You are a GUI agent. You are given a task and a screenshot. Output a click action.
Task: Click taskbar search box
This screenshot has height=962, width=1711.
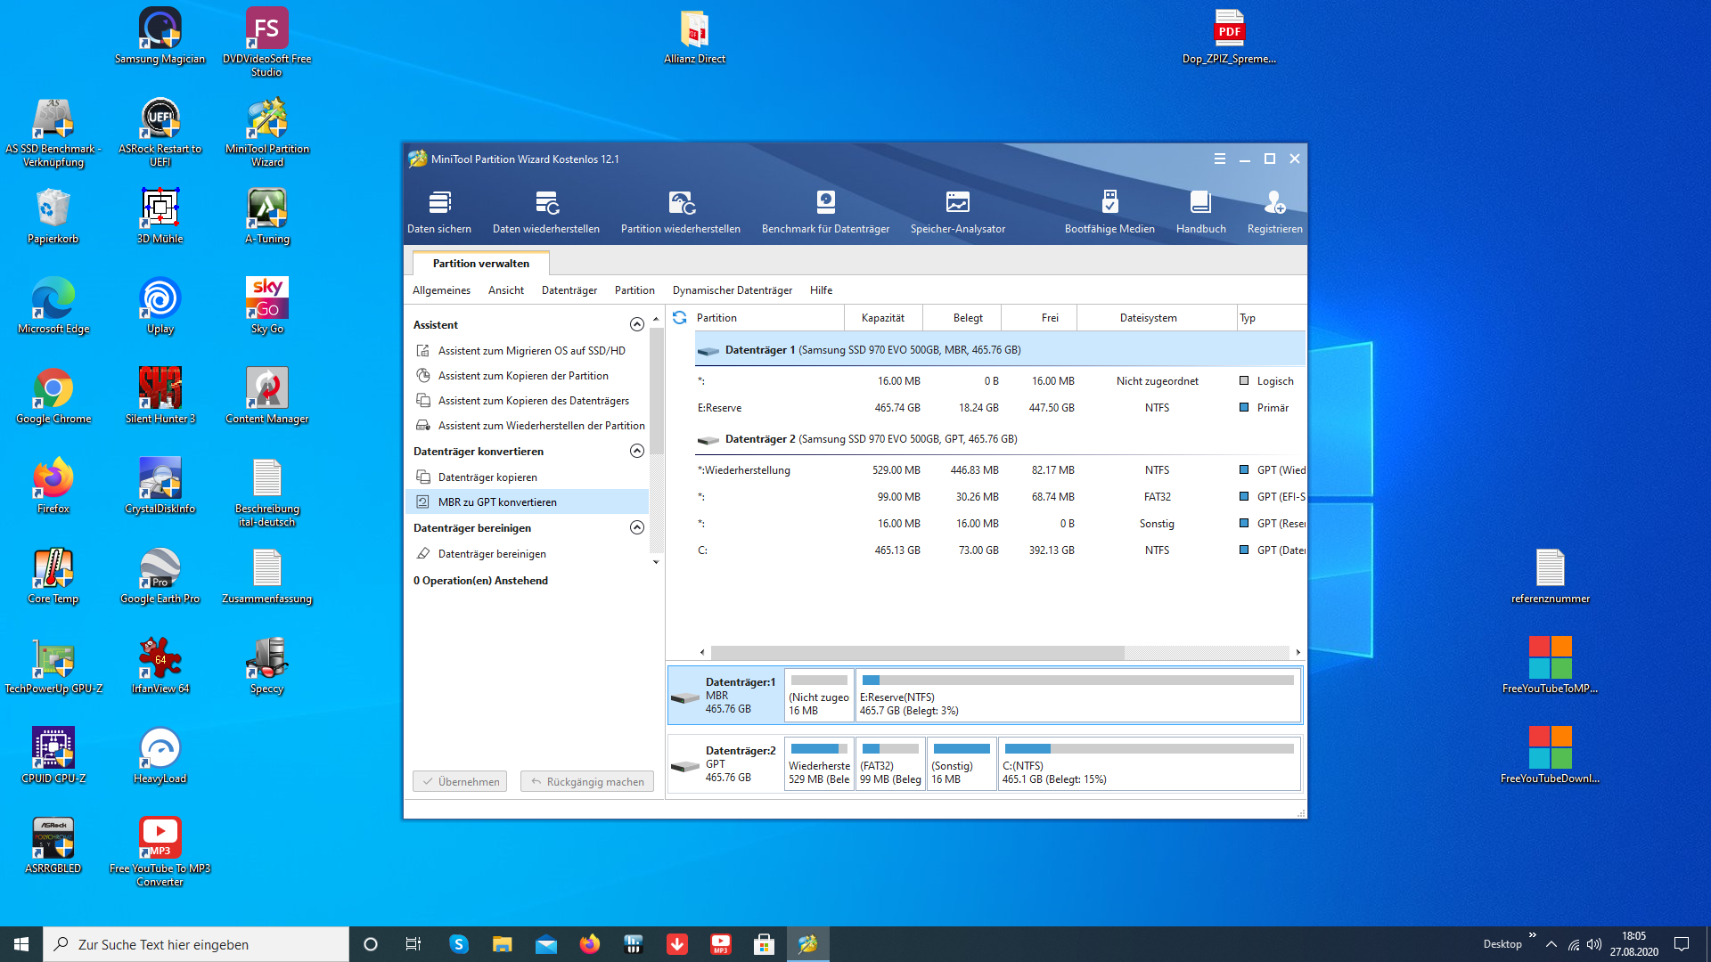196,944
